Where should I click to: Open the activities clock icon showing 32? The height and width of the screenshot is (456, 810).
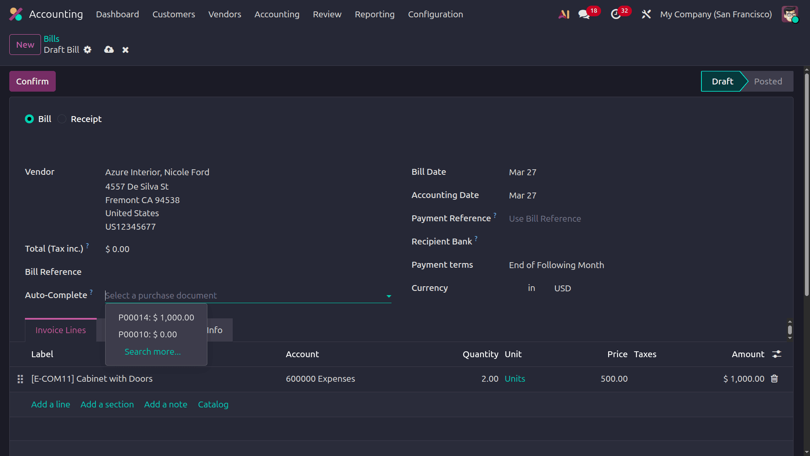click(617, 14)
